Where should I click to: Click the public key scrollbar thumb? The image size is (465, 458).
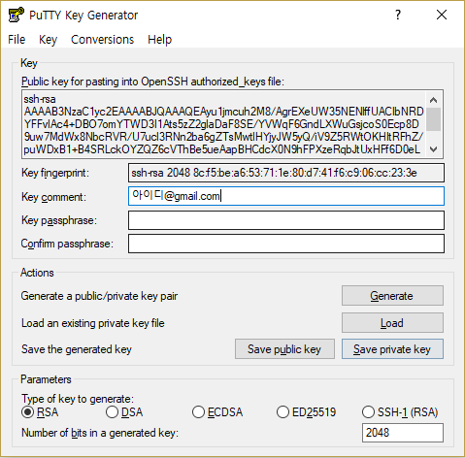click(x=434, y=119)
